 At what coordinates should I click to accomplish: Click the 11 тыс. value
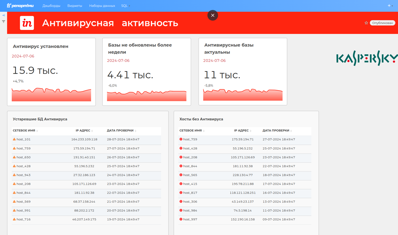[x=222, y=75]
